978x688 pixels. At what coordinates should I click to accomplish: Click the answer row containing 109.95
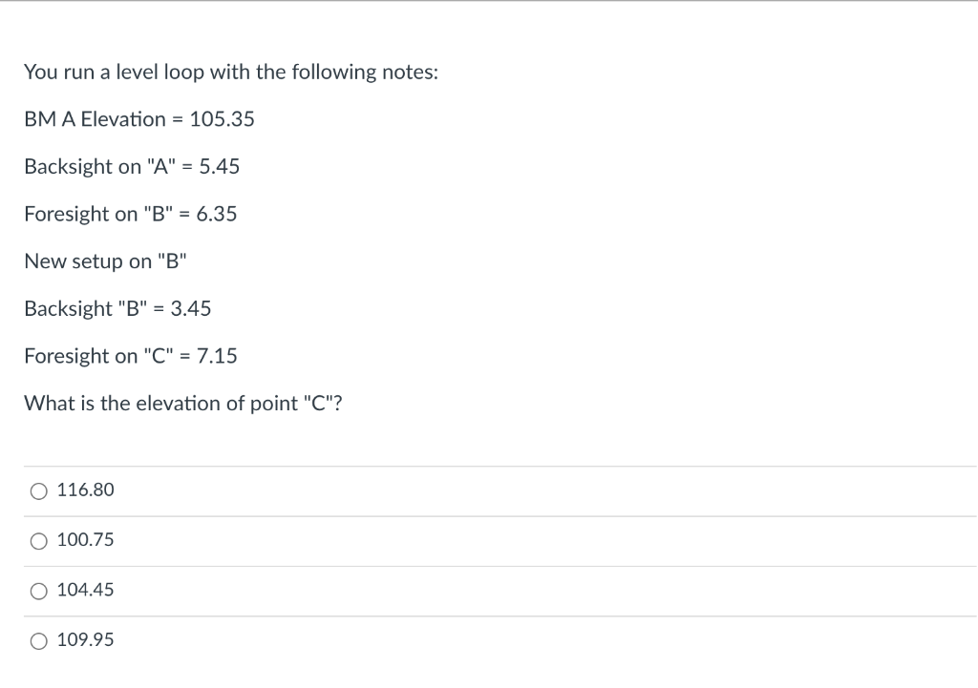(x=382, y=639)
